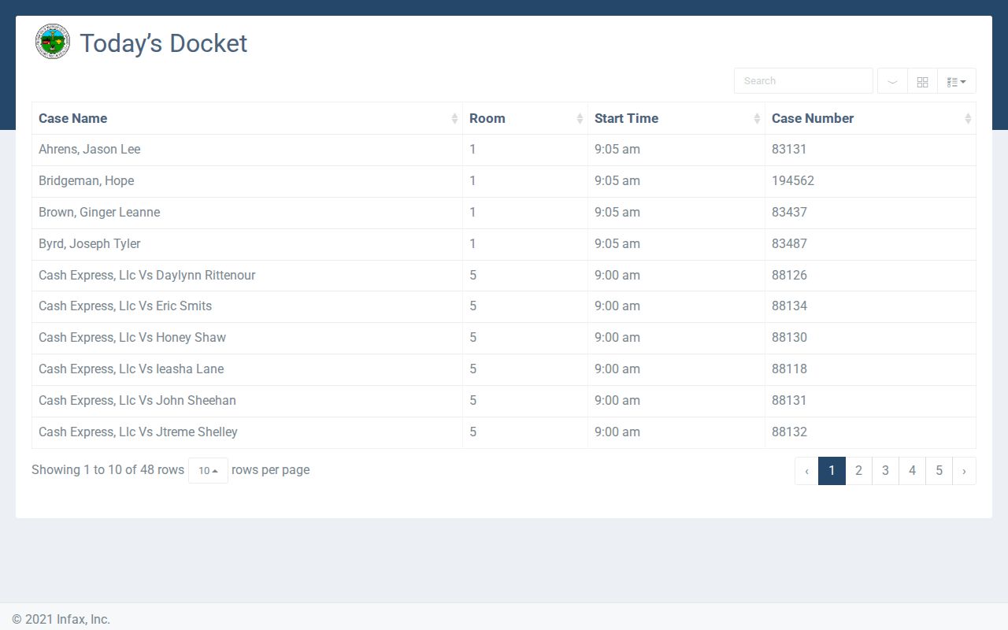This screenshot has width=1008, height=630.
Task: Sort by Case Number using its sort arrows
Action: click(x=968, y=118)
